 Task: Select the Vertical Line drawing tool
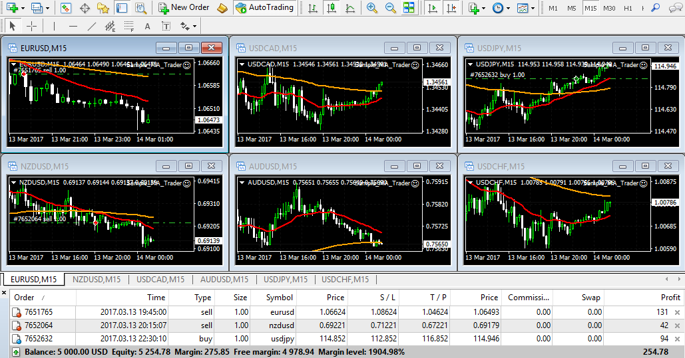tap(54, 26)
